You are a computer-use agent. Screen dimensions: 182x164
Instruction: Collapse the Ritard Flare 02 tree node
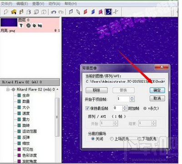click(8, 89)
